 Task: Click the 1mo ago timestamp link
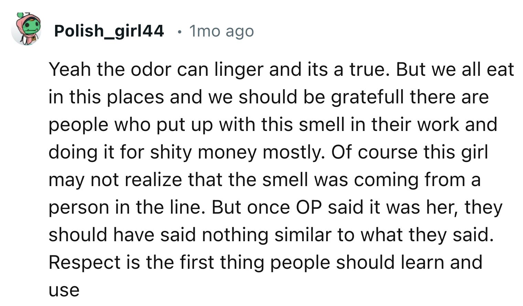point(220,31)
